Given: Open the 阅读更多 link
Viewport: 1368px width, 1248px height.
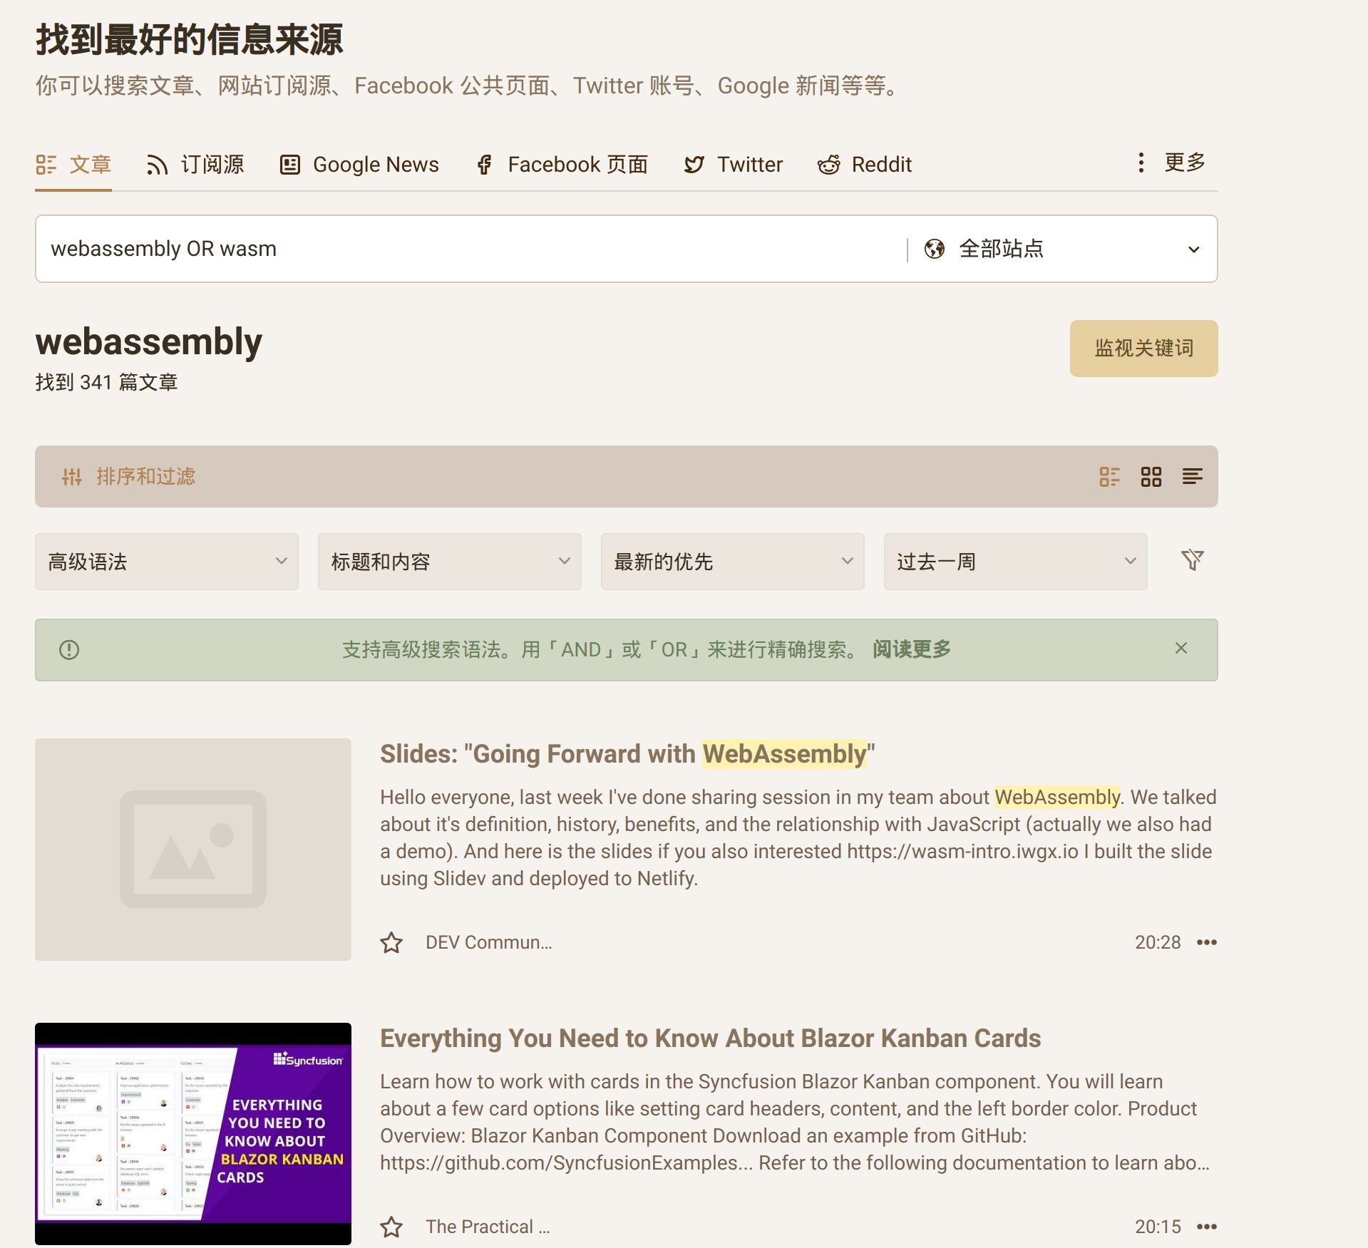Looking at the screenshot, I should (911, 649).
